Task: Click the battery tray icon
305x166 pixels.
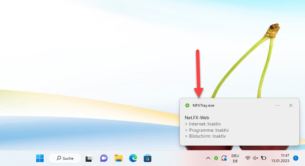Action: 264,158
